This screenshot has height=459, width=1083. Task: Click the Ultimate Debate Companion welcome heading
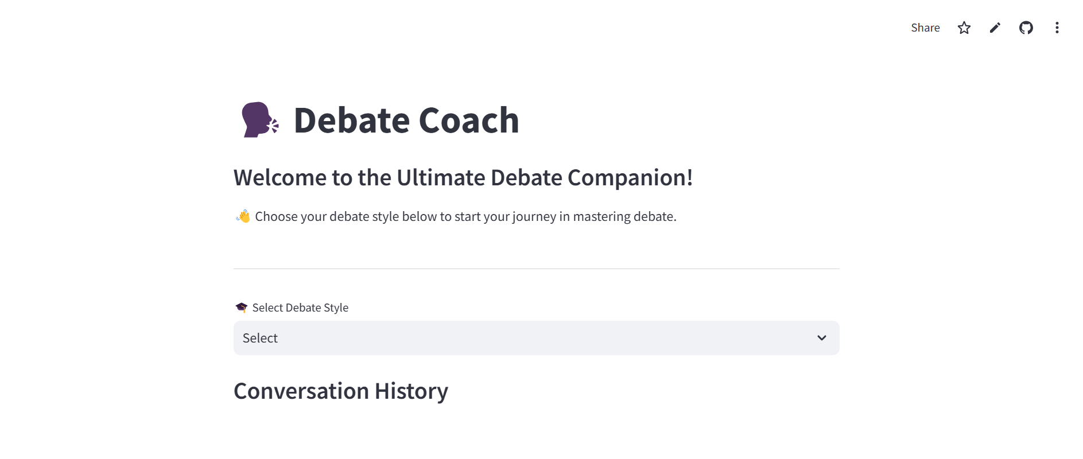pos(463,177)
